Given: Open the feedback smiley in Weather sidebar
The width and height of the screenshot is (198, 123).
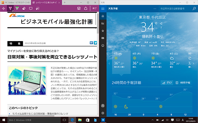Looking at the screenshot, I should [103, 46].
